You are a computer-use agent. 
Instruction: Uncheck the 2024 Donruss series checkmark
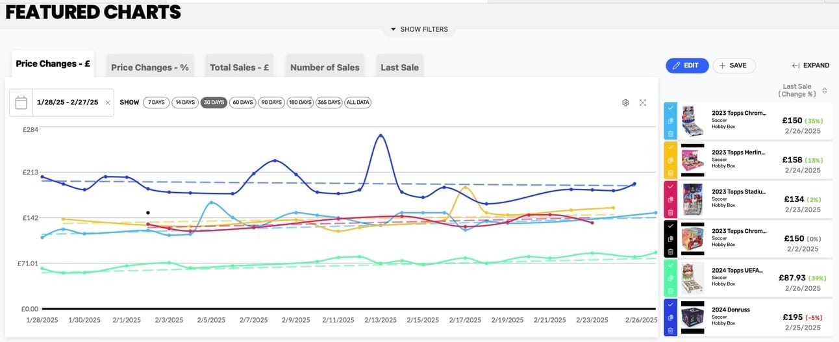(670, 304)
